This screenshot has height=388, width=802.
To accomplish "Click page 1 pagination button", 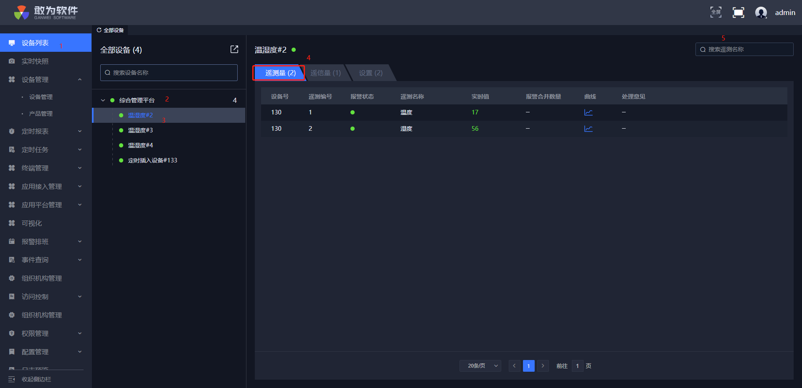I will [x=528, y=366].
